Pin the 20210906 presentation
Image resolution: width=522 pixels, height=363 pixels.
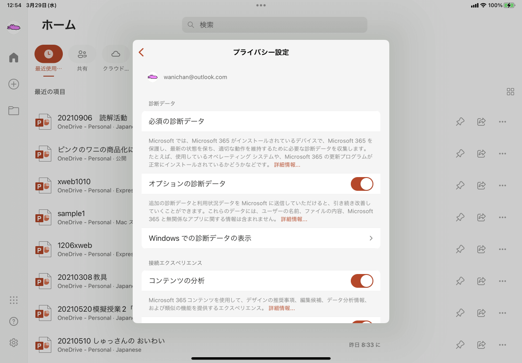coord(460,122)
